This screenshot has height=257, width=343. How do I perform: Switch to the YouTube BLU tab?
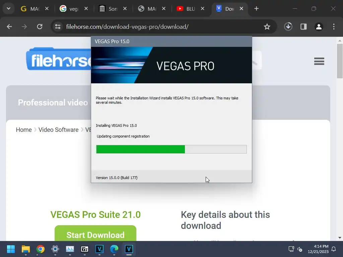coord(187,9)
